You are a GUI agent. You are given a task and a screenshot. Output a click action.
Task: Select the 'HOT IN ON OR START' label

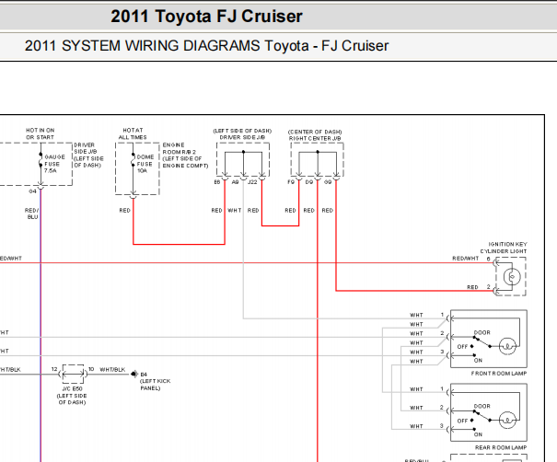click(x=41, y=133)
